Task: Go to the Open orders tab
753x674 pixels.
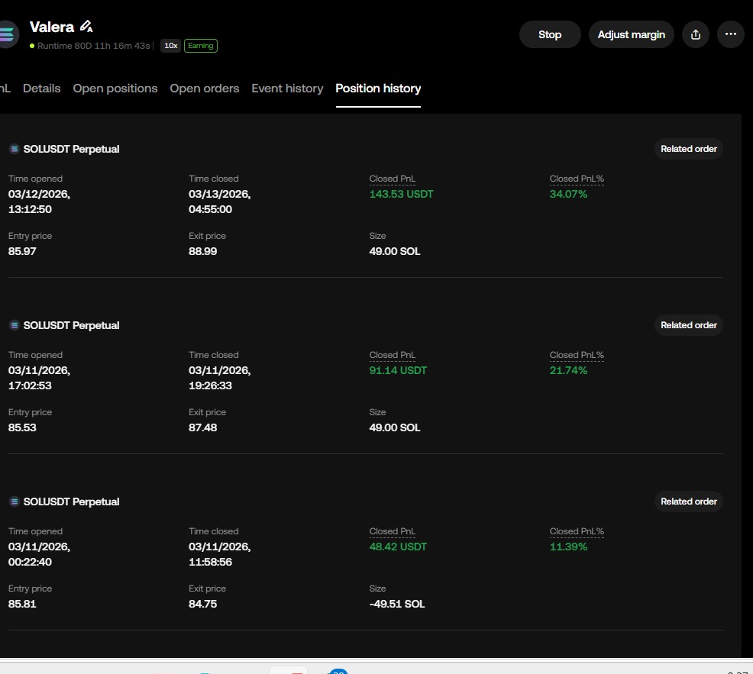Action: coord(204,89)
